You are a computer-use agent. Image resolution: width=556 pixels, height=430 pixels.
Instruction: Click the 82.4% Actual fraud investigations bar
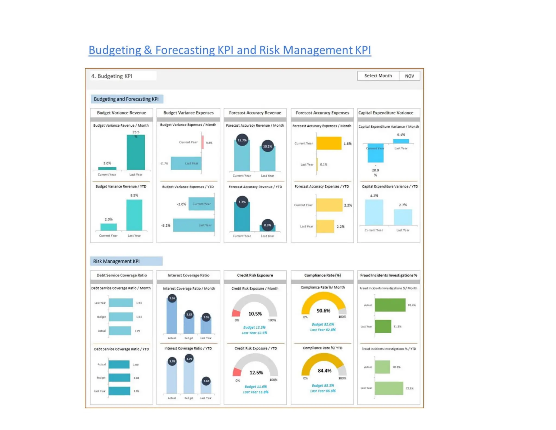(x=390, y=305)
